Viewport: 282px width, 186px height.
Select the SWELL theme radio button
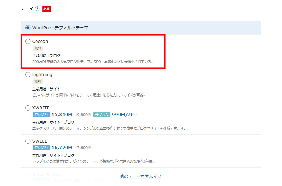tap(28, 141)
